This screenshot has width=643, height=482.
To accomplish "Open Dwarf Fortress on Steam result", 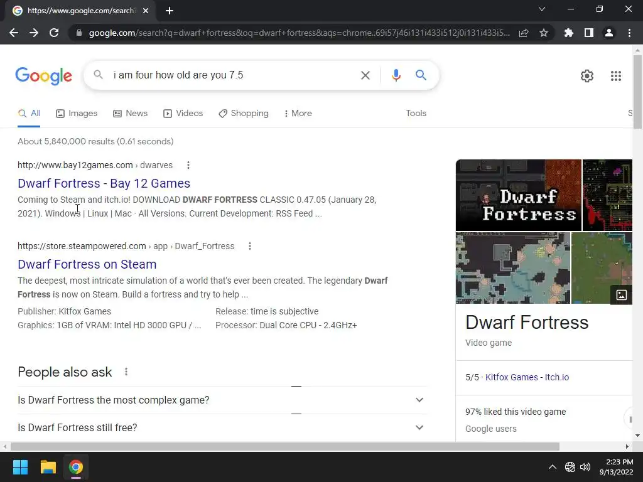I will 87,264.
